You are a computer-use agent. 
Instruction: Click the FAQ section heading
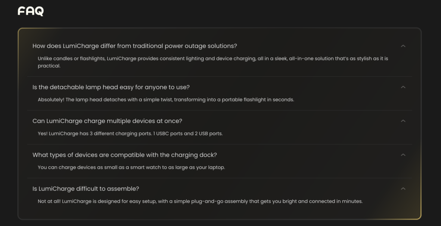click(31, 11)
